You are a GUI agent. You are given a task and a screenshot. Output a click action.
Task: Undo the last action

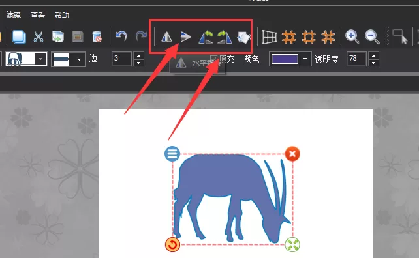point(121,36)
